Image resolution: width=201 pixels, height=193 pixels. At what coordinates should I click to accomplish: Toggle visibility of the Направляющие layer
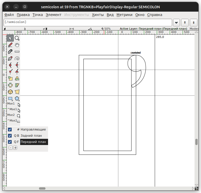coord(10,130)
